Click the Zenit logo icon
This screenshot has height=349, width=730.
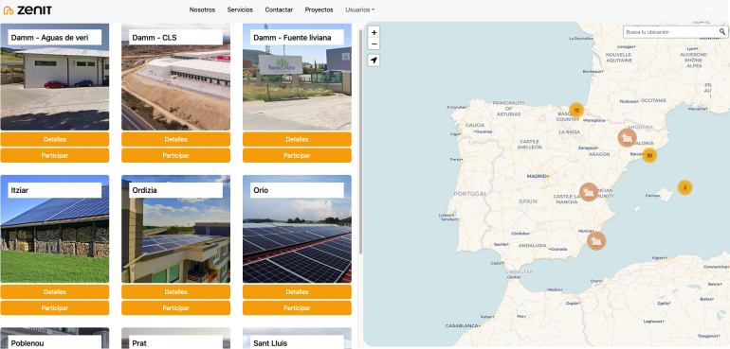click(8, 10)
